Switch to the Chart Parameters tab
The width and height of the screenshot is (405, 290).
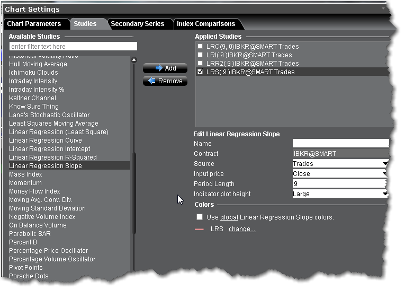[34, 24]
